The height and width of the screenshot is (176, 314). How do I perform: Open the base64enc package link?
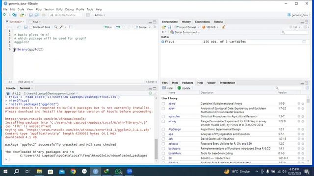tap(175, 154)
